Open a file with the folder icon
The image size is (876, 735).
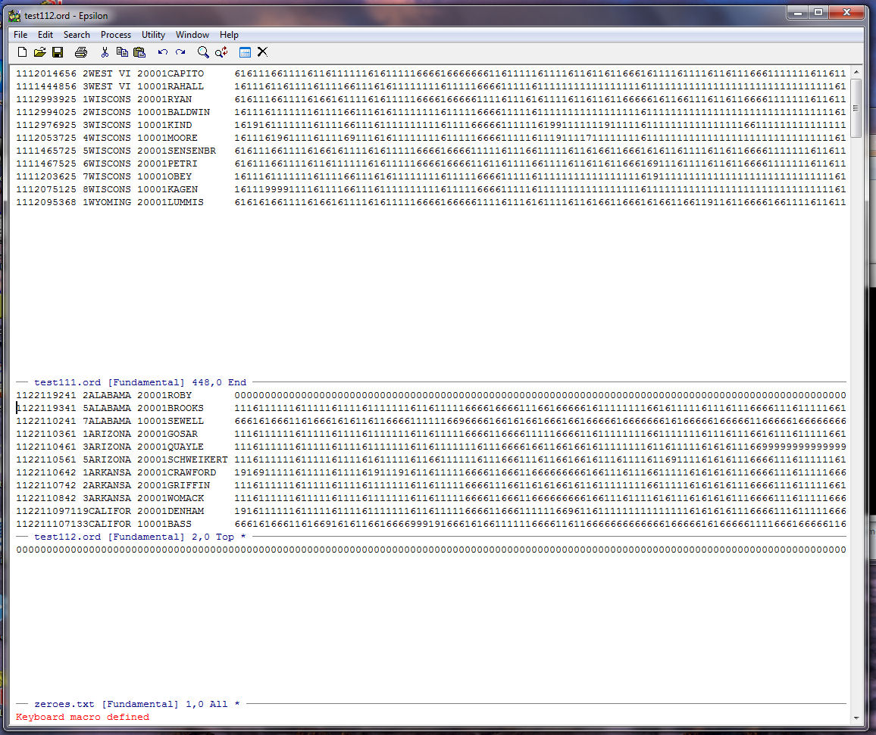(x=39, y=52)
